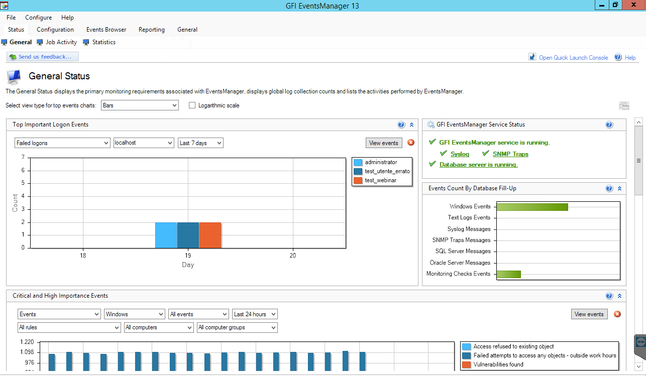Click the Syslog link

(460, 154)
